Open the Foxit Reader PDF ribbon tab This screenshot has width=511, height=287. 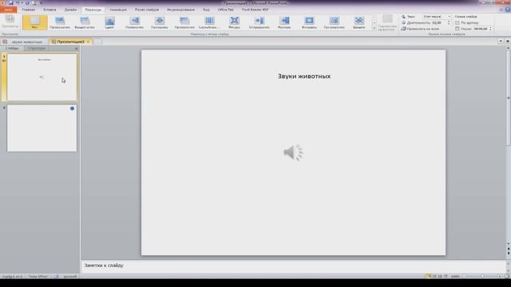[255, 10]
